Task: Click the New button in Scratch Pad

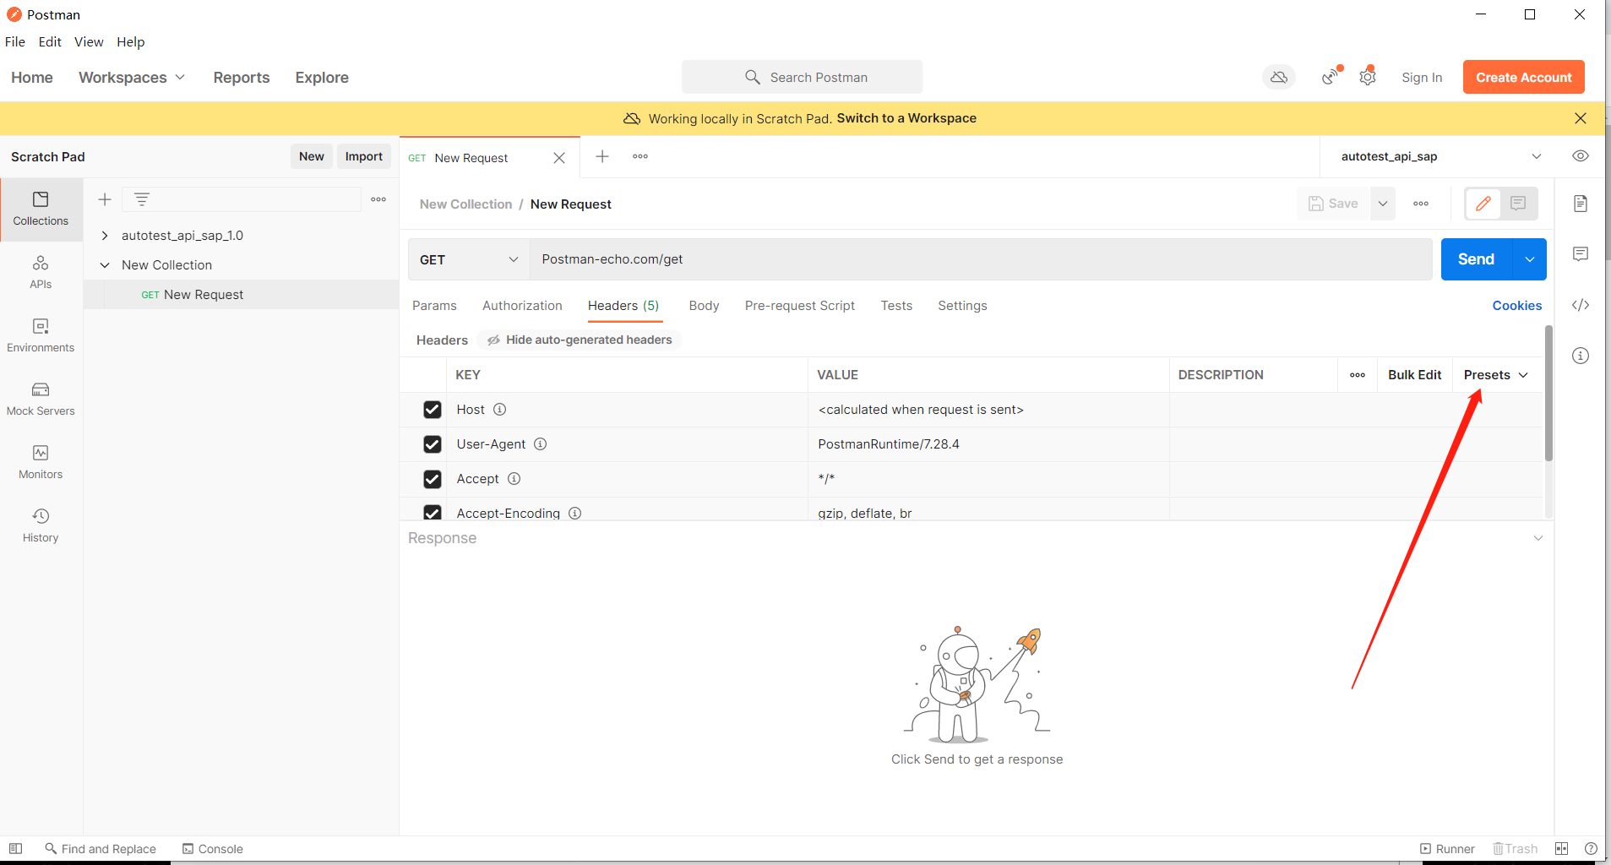Action: pos(311,156)
